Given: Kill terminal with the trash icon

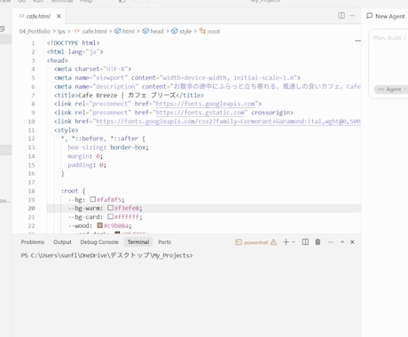Looking at the screenshot, I should [318, 242].
